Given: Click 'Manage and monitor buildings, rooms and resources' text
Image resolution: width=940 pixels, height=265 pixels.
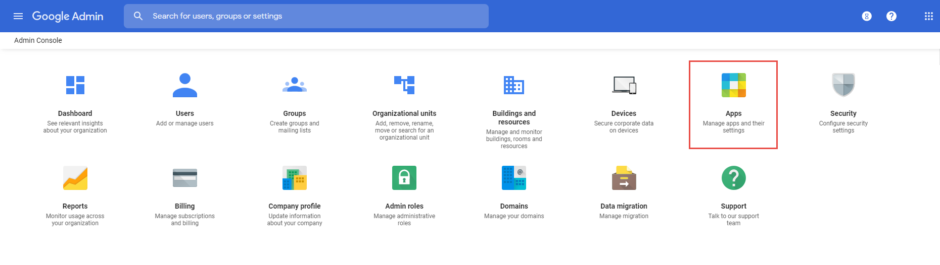Looking at the screenshot, I should tap(514, 139).
